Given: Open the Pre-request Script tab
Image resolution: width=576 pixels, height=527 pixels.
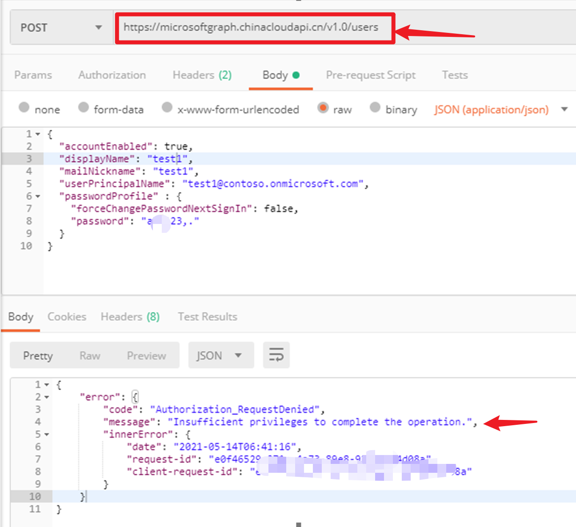Looking at the screenshot, I should [370, 75].
